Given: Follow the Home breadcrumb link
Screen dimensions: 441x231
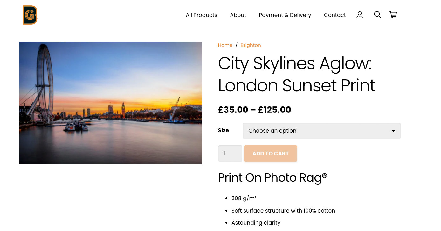Looking at the screenshot, I should click(225, 45).
